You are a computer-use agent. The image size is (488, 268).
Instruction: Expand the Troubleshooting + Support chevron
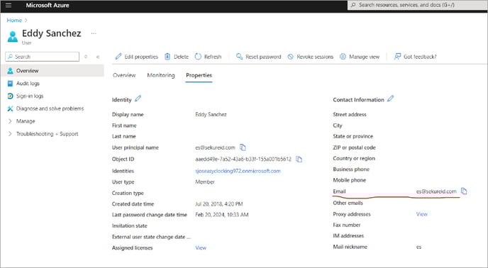pyautogui.click(x=10, y=134)
